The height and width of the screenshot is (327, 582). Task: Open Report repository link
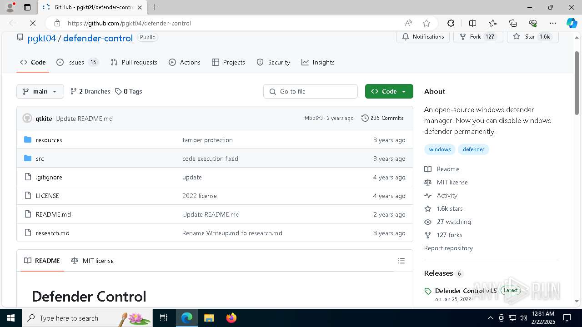coord(448,248)
